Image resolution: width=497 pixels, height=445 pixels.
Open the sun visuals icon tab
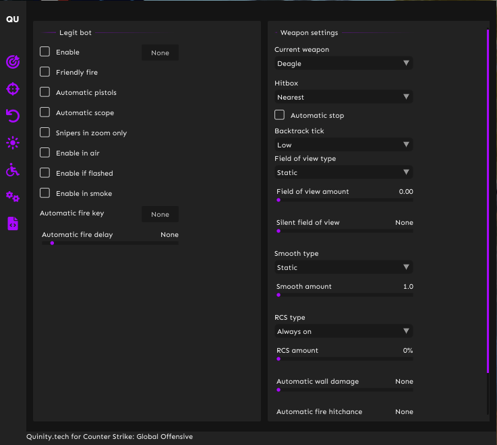point(13,143)
